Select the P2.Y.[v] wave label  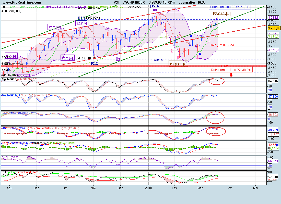coord(82,23)
